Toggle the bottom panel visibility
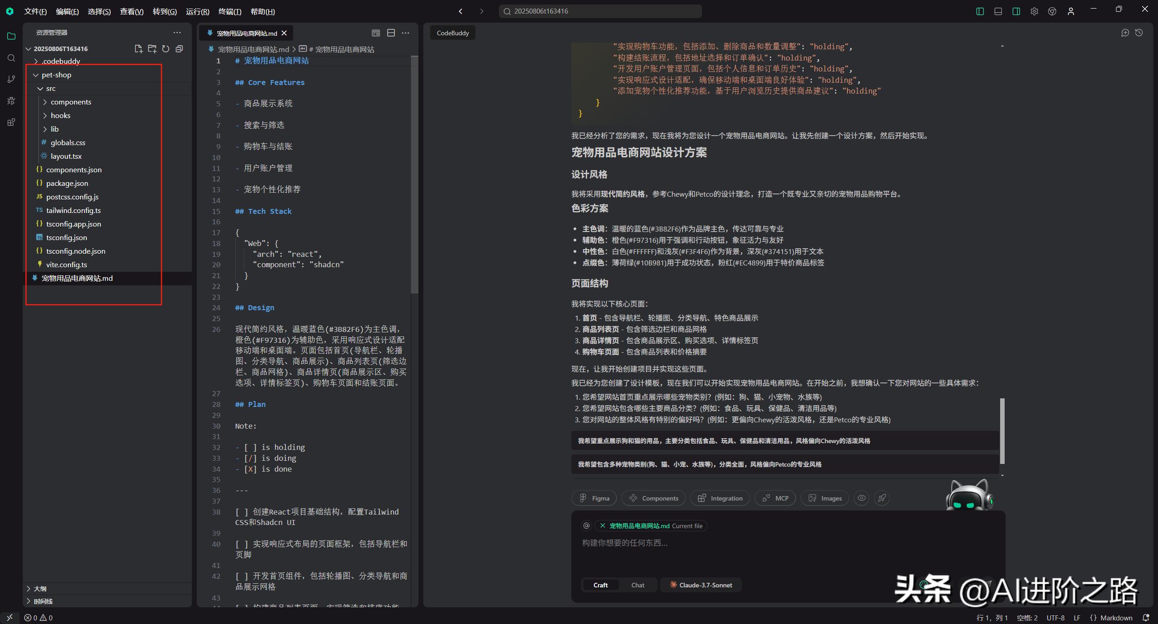Image resolution: width=1158 pixels, height=624 pixels. coord(998,11)
